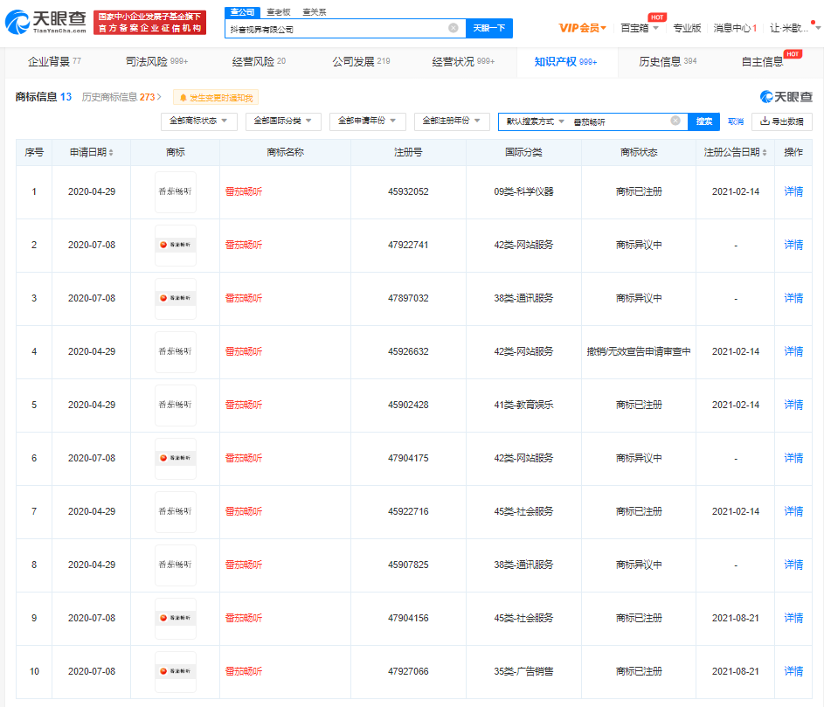Click the 消息中心 notification entry

click(x=734, y=27)
